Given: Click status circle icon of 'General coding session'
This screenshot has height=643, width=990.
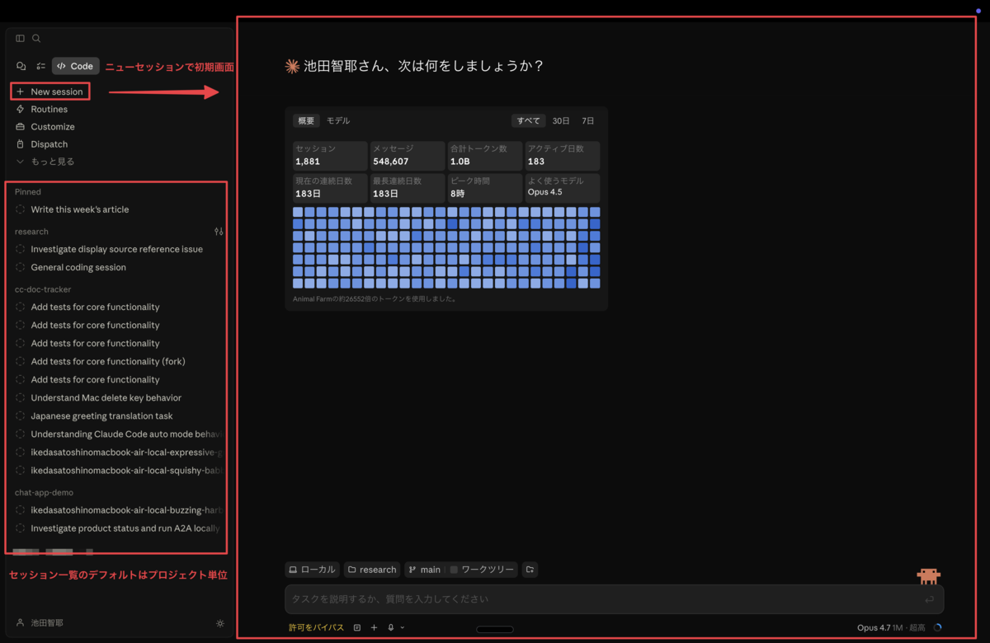Looking at the screenshot, I should (x=21, y=267).
